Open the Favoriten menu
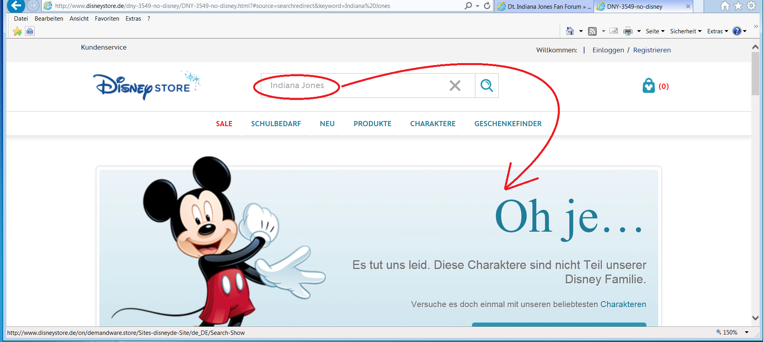The height and width of the screenshot is (342, 764). click(107, 19)
